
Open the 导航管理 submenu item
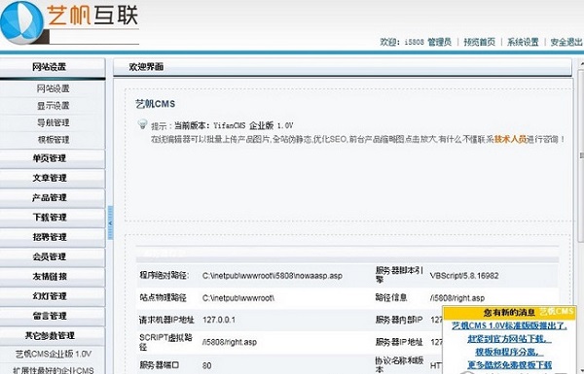tap(53, 122)
